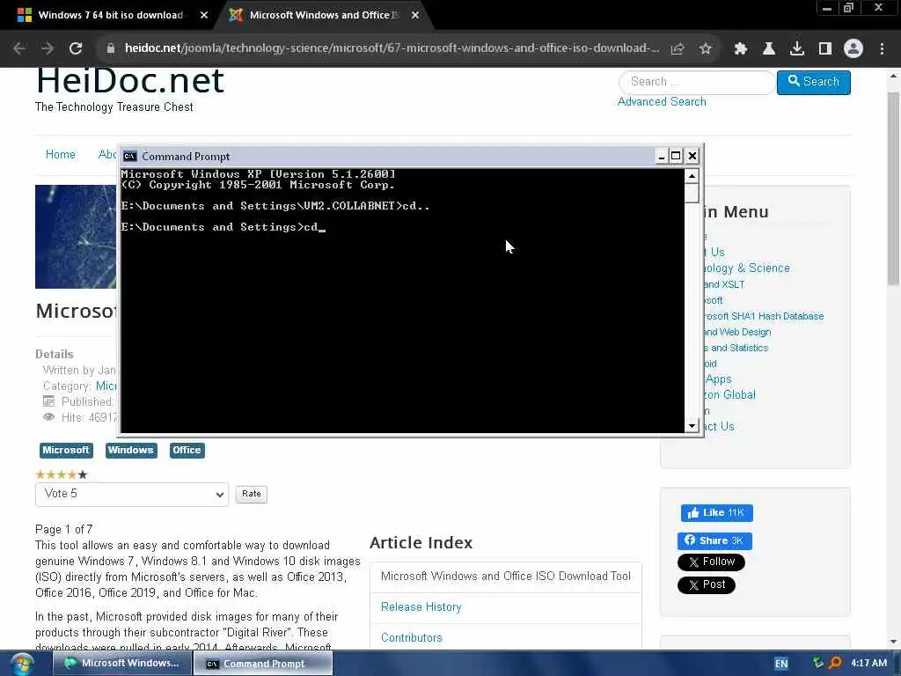Minimize the Command Prompt window
The image size is (901, 676).
(x=662, y=156)
